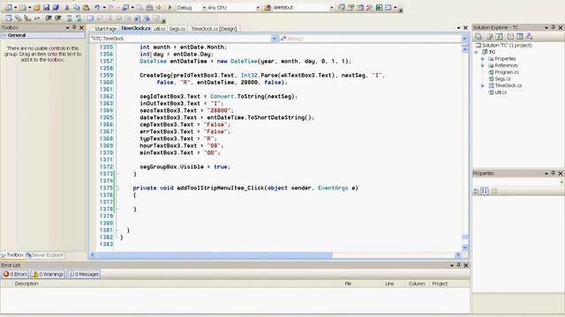
Task: Switch to TimeClock.cs [Design] tab
Action: tap(214, 29)
